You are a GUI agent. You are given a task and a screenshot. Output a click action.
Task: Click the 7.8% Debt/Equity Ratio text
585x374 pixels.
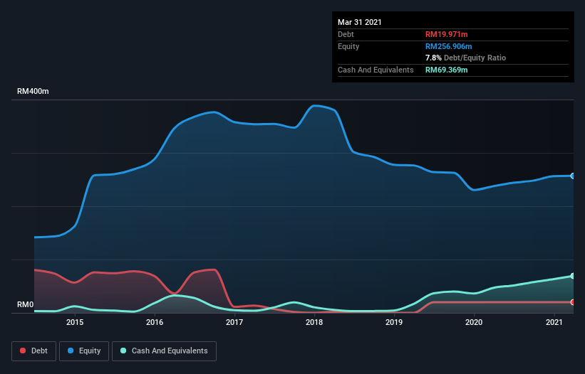pos(465,58)
